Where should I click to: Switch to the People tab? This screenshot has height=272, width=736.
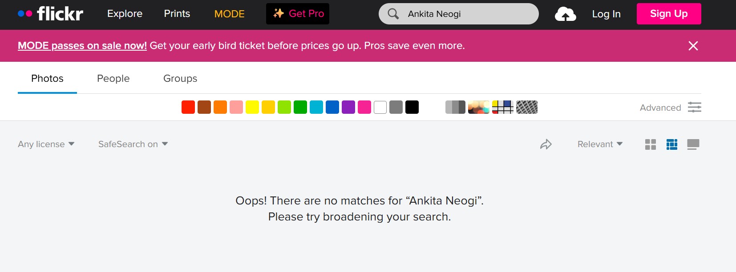[x=113, y=79]
